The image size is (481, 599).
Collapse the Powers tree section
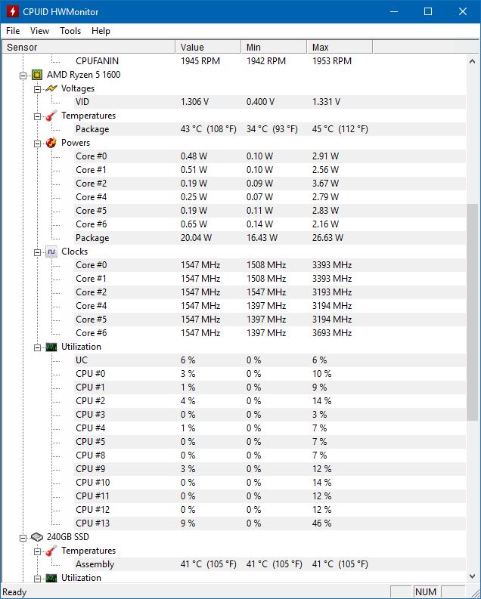(37, 143)
